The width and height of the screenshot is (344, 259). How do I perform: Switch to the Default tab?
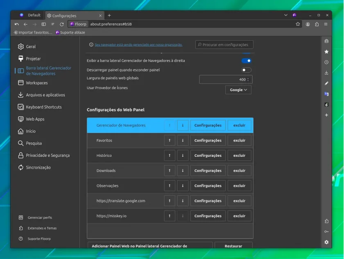(x=30, y=15)
